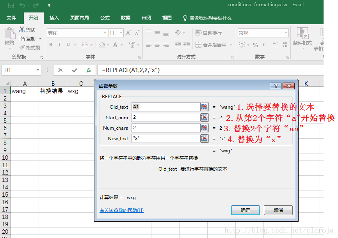Open the 条件格式 conditional formatting menu
338x238 pixels.
point(302,38)
